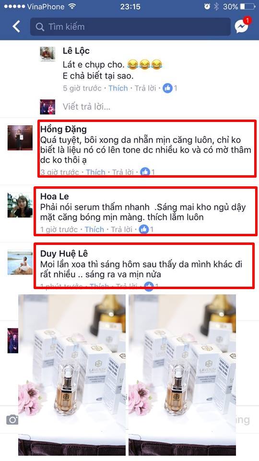Click the Tìm kiếm search field
259x461 pixels.
[x=130, y=27]
